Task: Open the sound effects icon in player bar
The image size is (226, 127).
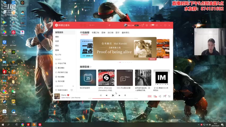Action: coord(155,96)
